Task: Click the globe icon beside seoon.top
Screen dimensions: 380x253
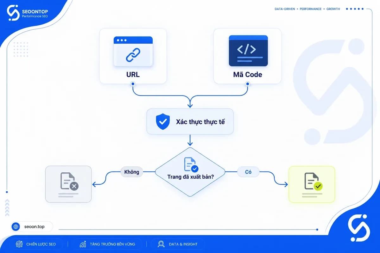Action: pyautogui.click(x=16, y=227)
